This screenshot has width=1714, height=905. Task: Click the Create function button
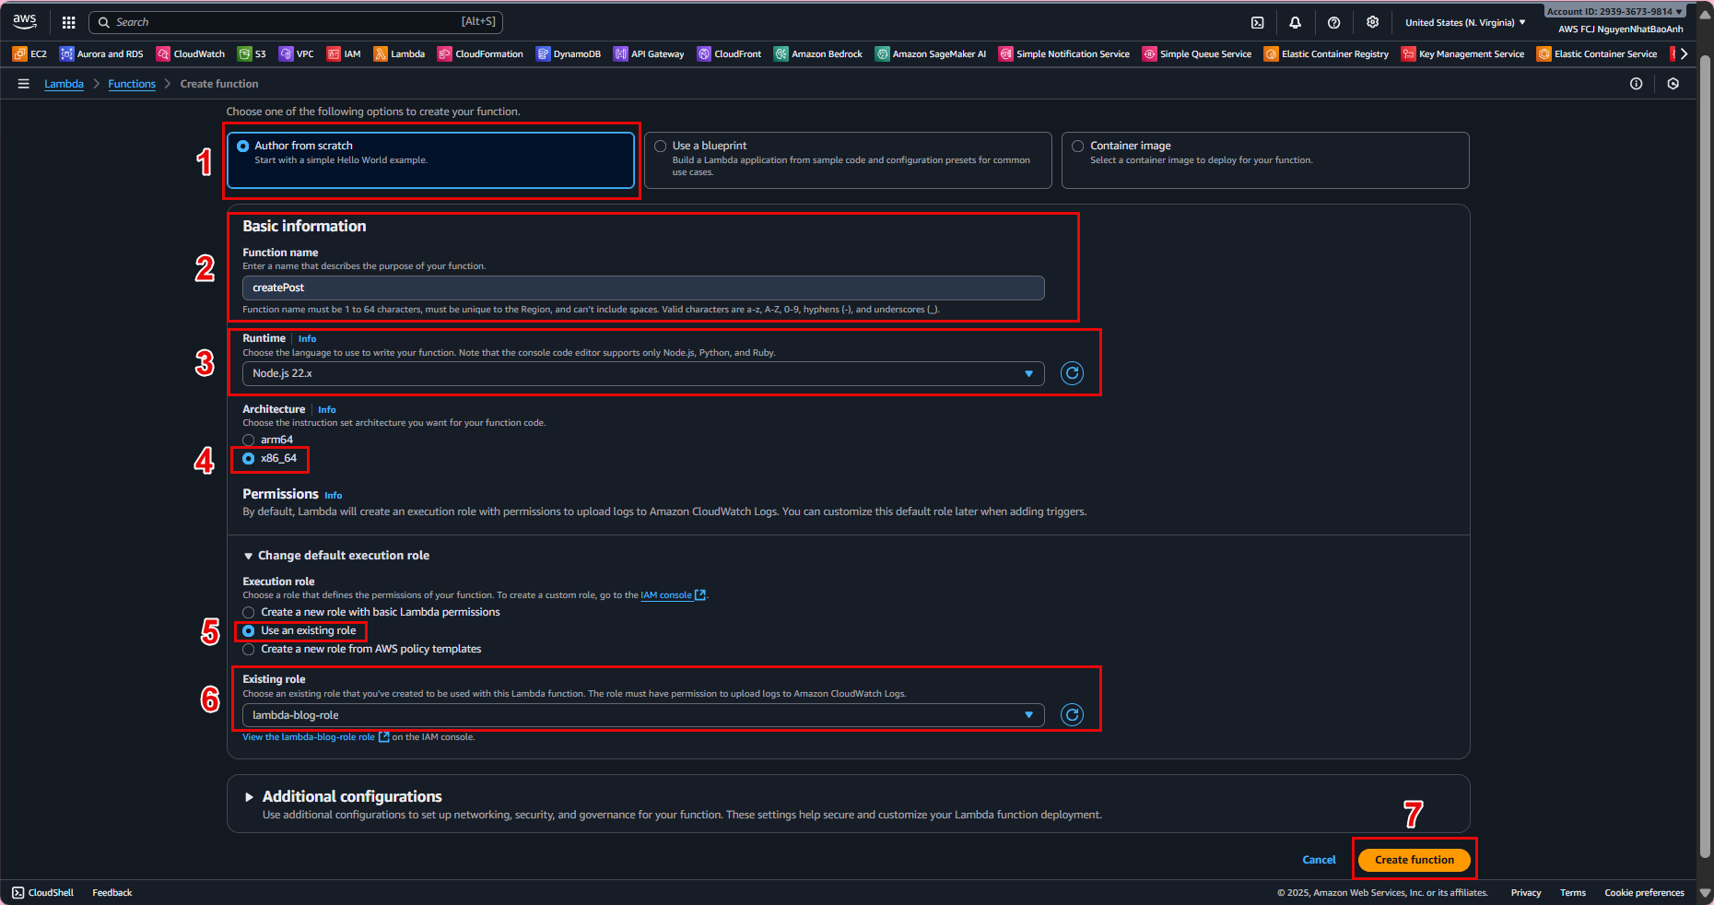[1414, 860]
